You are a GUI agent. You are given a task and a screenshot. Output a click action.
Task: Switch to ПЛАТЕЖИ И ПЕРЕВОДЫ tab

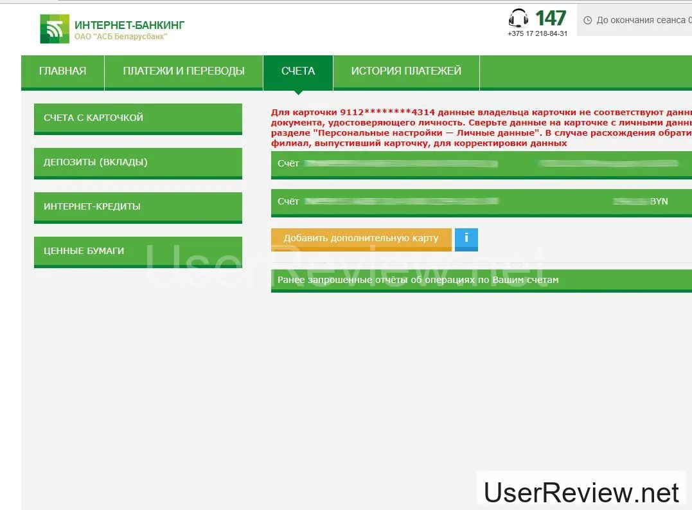[x=184, y=71]
